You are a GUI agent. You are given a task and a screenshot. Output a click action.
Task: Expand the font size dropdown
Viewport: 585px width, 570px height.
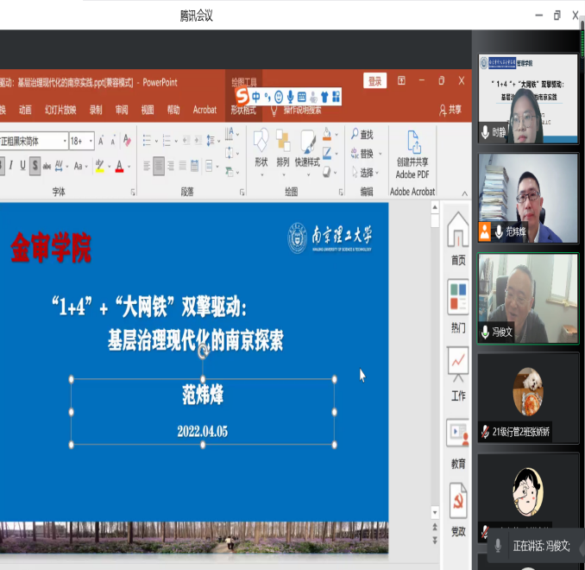click(90, 141)
